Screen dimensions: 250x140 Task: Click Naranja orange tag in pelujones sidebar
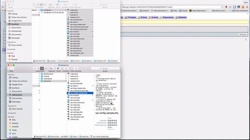(x=15, y=123)
